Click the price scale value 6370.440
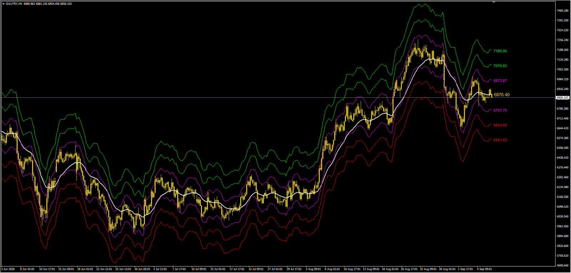This screenshot has width=571, height=273. pyautogui.click(x=562, y=167)
